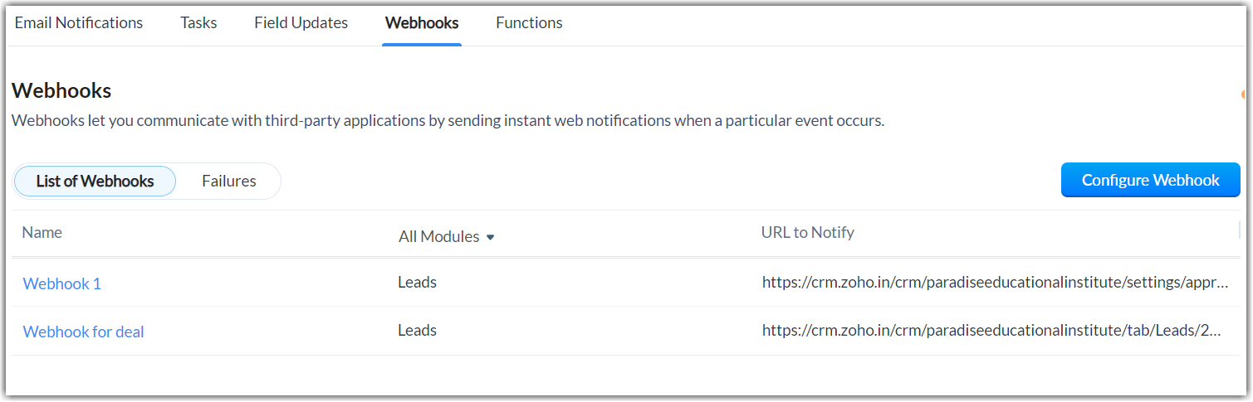Click the URL to Notify column header
This screenshot has height=402, width=1253.
(x=807, y=232)
